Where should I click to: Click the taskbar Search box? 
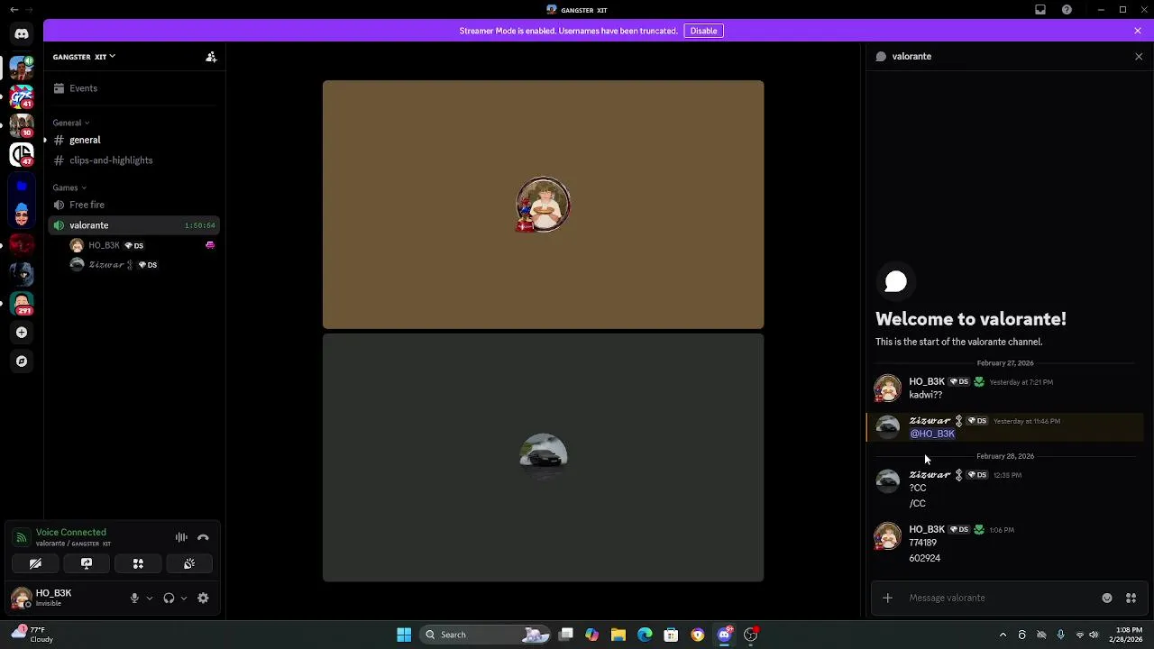pos(485,635)
